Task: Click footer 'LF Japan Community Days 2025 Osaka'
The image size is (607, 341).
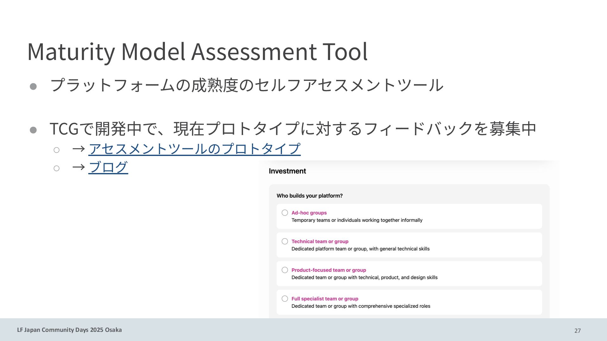Action: tap(69, 330)
